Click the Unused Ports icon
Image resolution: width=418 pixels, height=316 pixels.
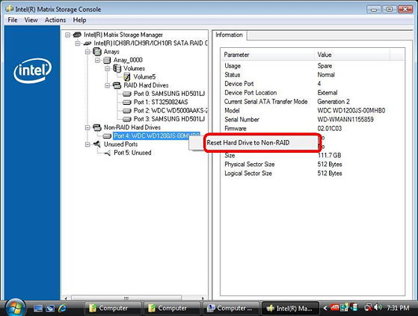(96, 145)
